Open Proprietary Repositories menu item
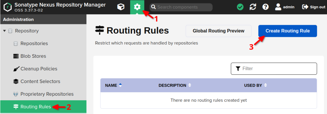This screenshot has width=327, height=114. (47, 94)
